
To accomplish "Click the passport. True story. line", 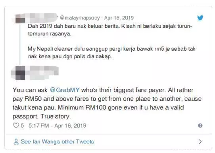I will click(x=42, y=117).
